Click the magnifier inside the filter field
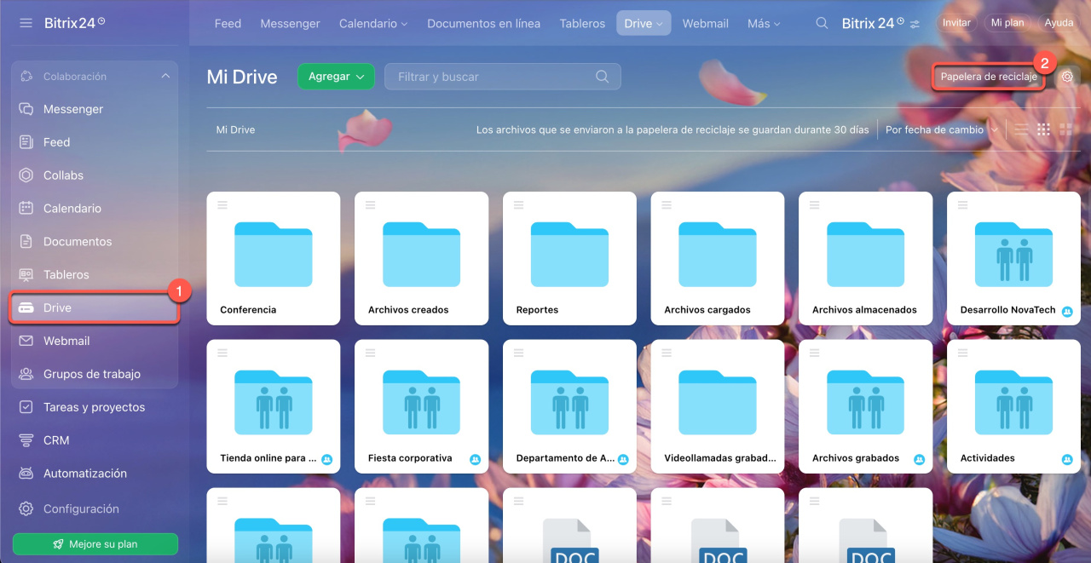Image resolution: width=1091 pixels, height=563 pixels. pyautogui.click(x=603, y=77)
